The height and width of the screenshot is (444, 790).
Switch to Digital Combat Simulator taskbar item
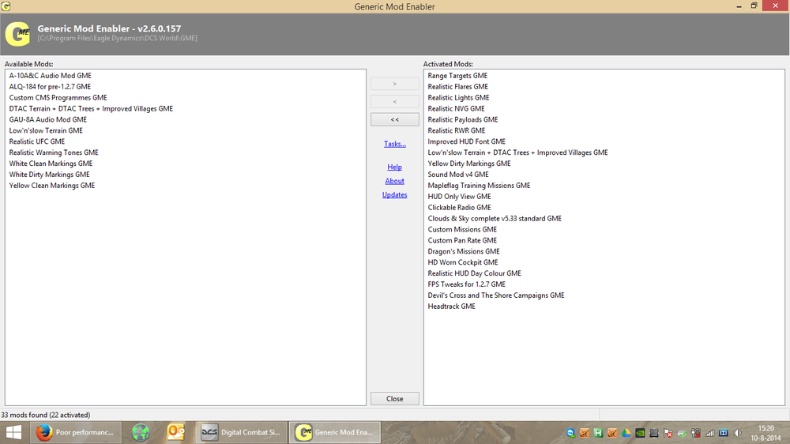click(x=241, y=432)
